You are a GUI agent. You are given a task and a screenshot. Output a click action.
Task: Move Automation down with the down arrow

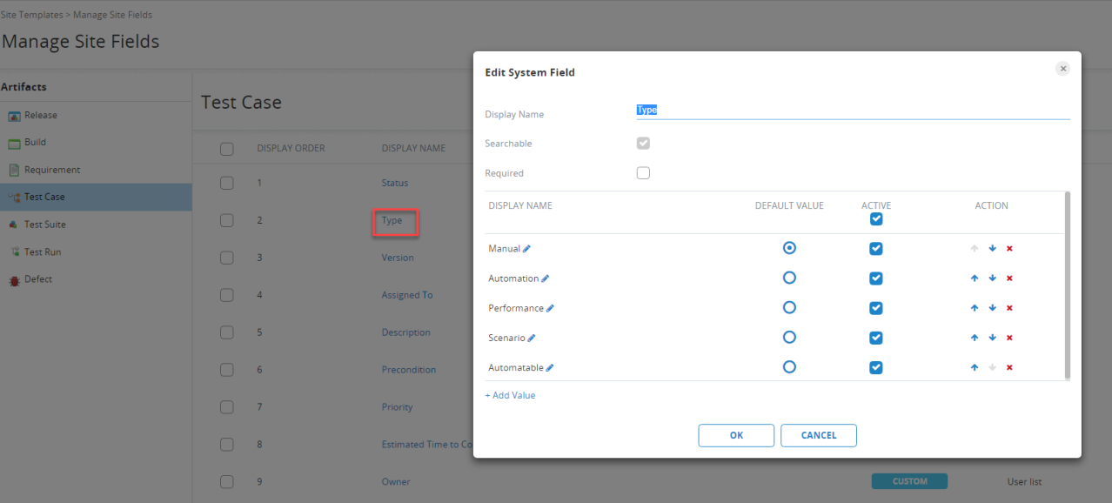(992, 278)
